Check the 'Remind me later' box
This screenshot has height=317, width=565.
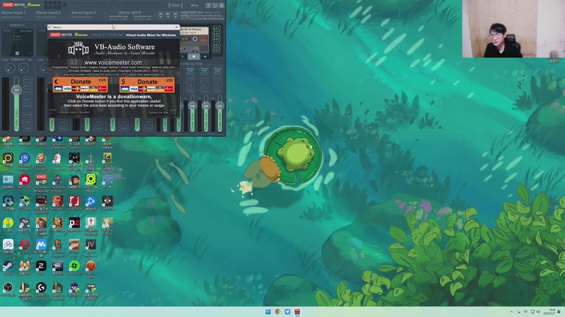(x=173, y=113)
